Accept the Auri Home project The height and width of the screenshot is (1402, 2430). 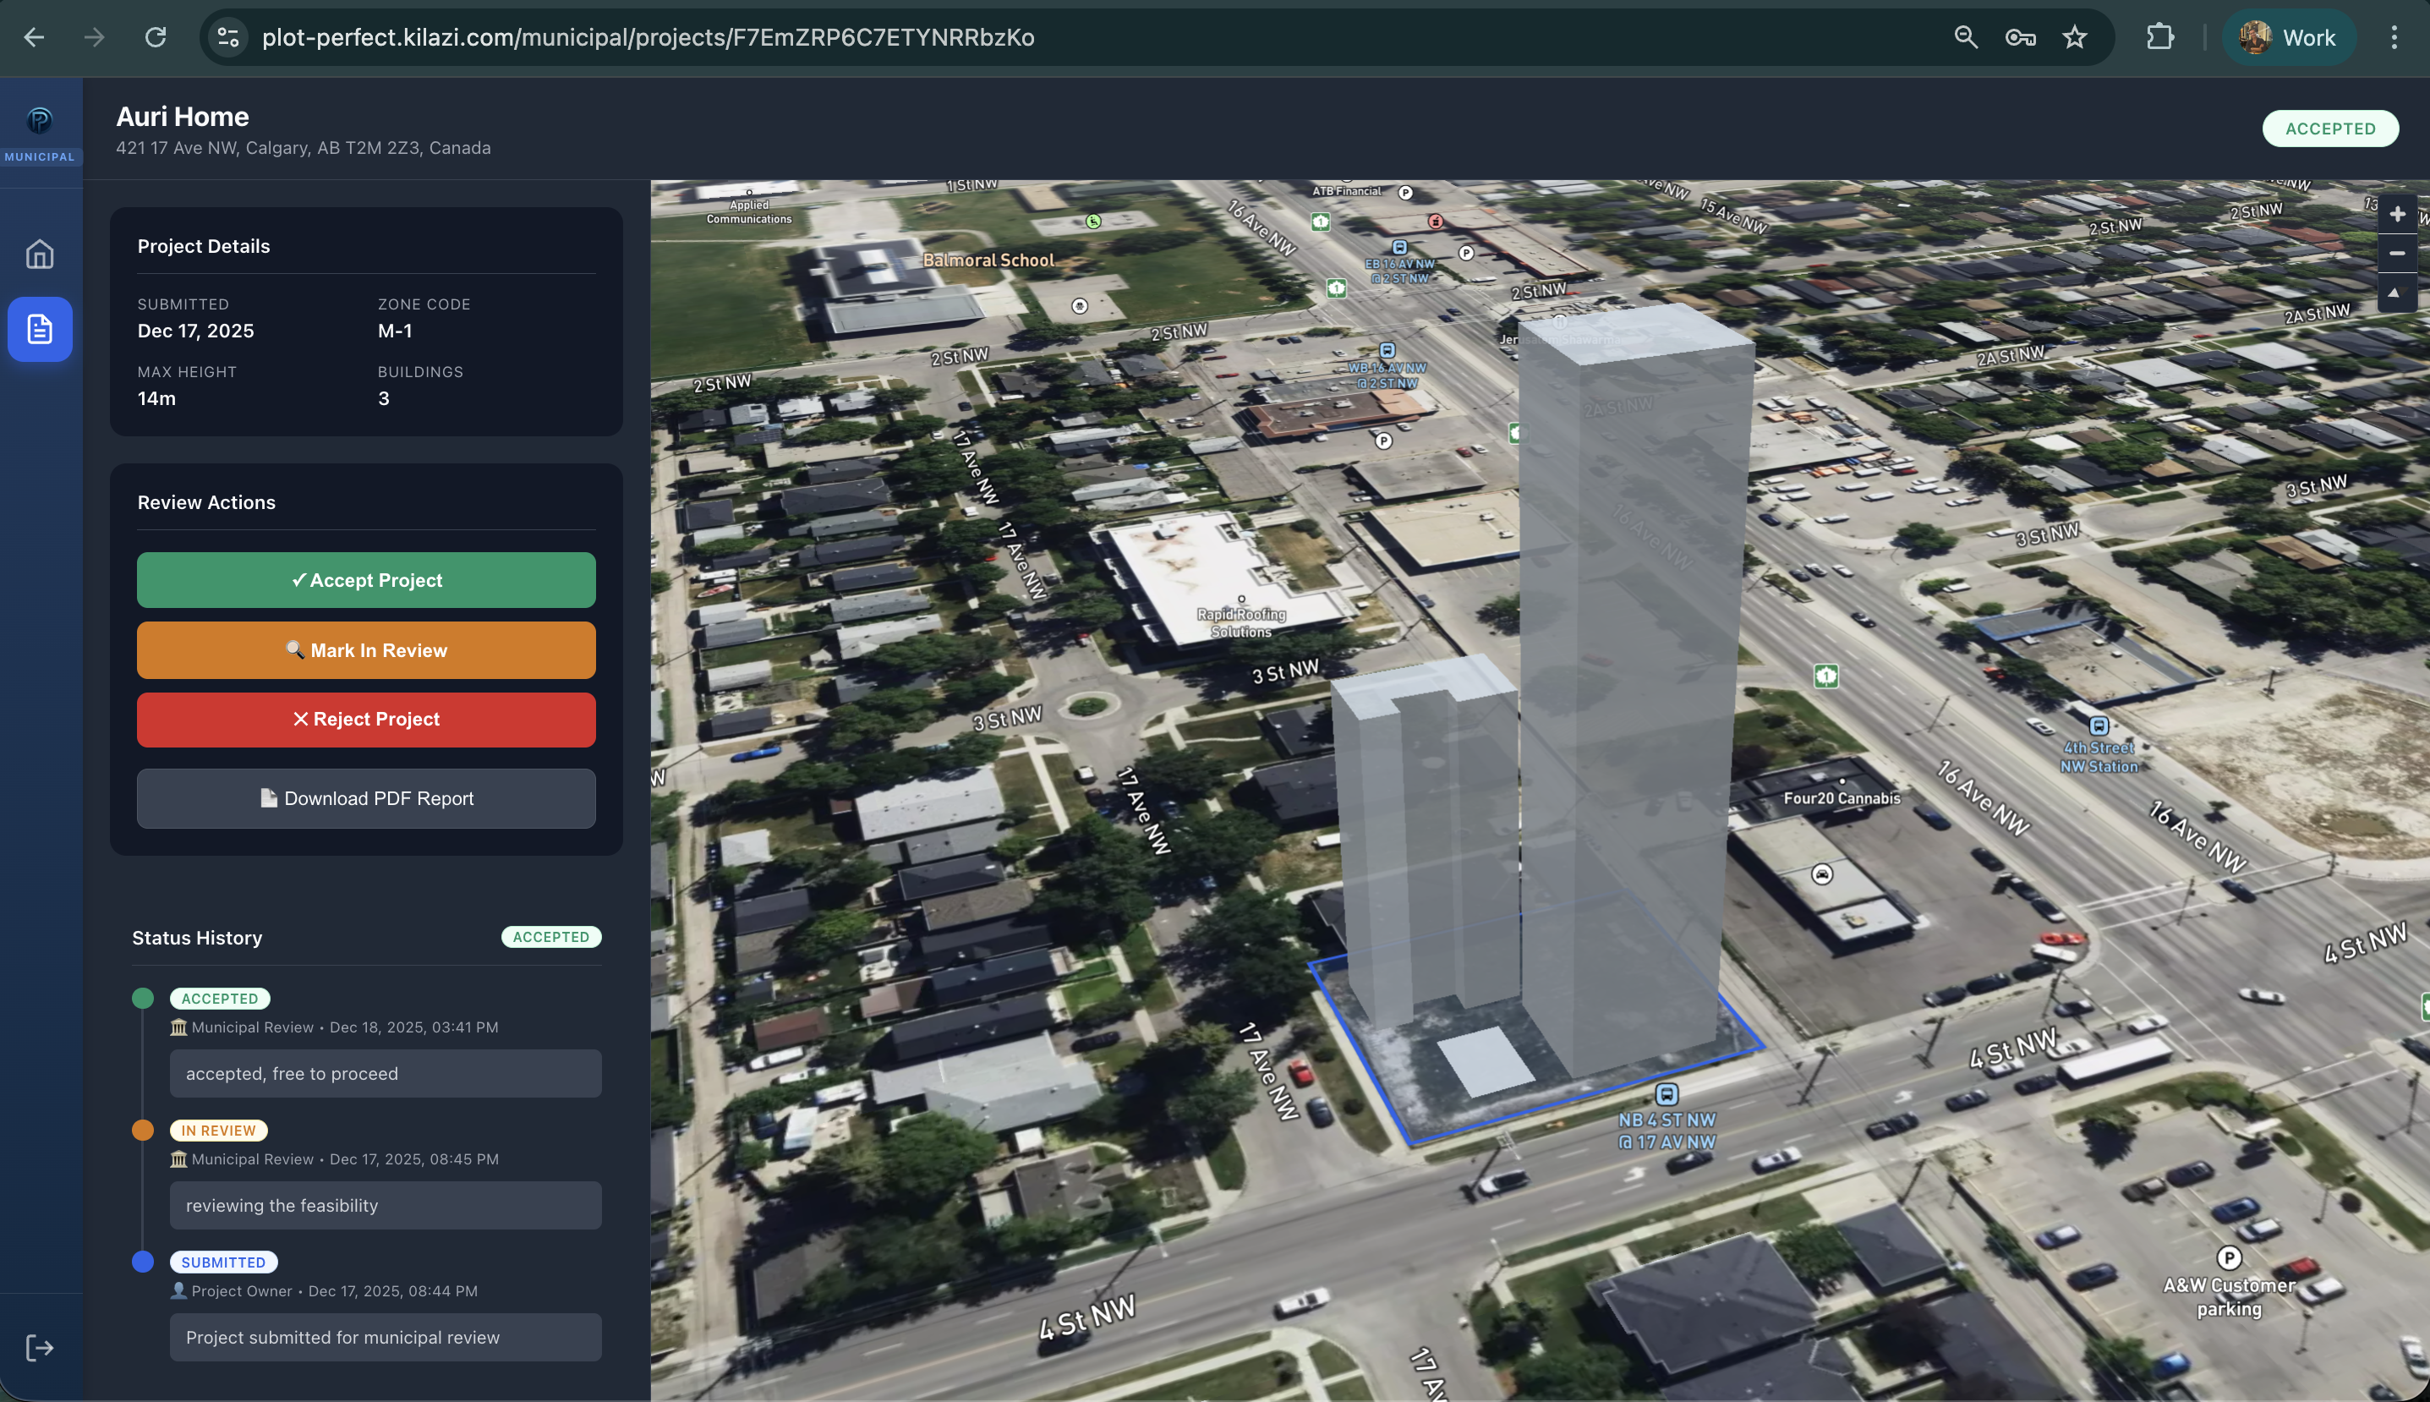(366, 580)
